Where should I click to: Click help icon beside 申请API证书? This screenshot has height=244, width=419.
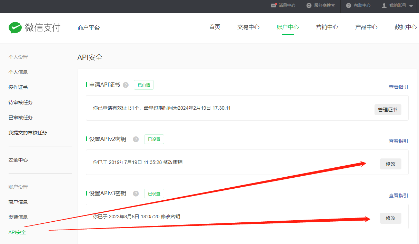[126, 85]
